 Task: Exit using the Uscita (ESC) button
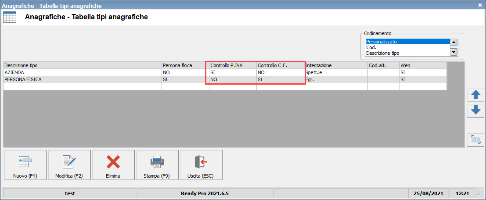click(201, 165)
